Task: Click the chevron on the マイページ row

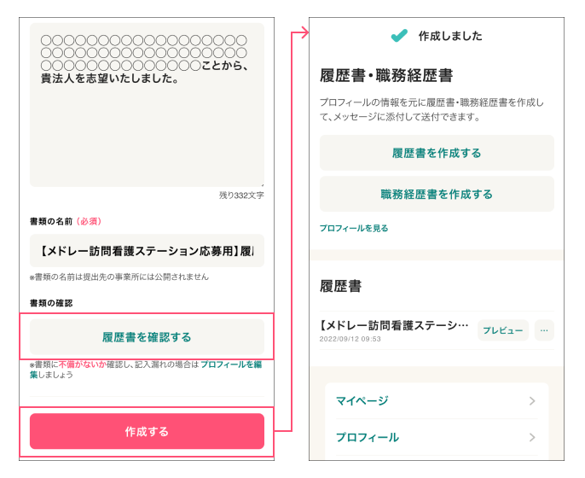Action: coord(532,401)
